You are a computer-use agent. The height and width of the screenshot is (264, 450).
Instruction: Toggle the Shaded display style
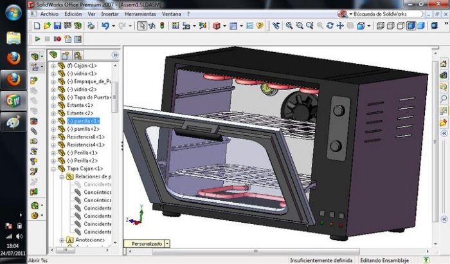[x=421, y=26]
